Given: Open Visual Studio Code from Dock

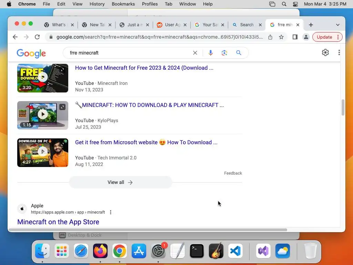Looking at the screenshot, I should (235, 251).
